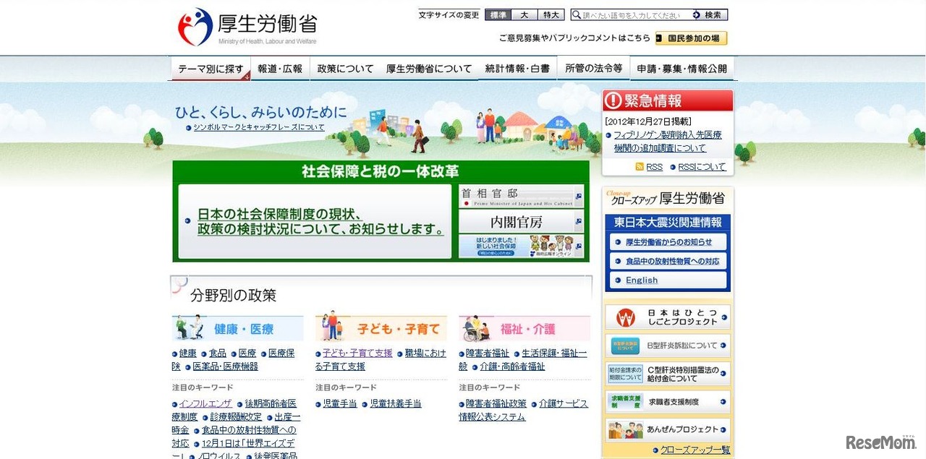This screenshot has width=926, height=459.
Task: Open the 求職者支援制度 banner
Action: coord(668,402)
